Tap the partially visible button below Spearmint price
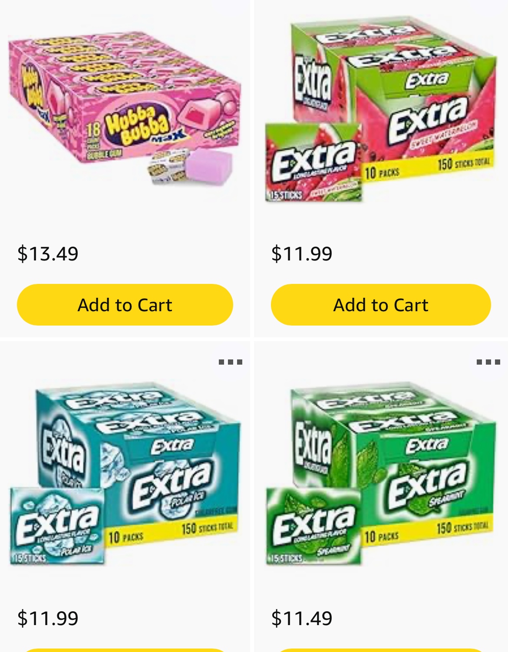The width and height of the screenshot is (508, 652). point(381,650)
